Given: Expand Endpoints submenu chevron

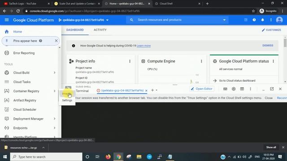Looking at the screenshot, I should (55, 128).
